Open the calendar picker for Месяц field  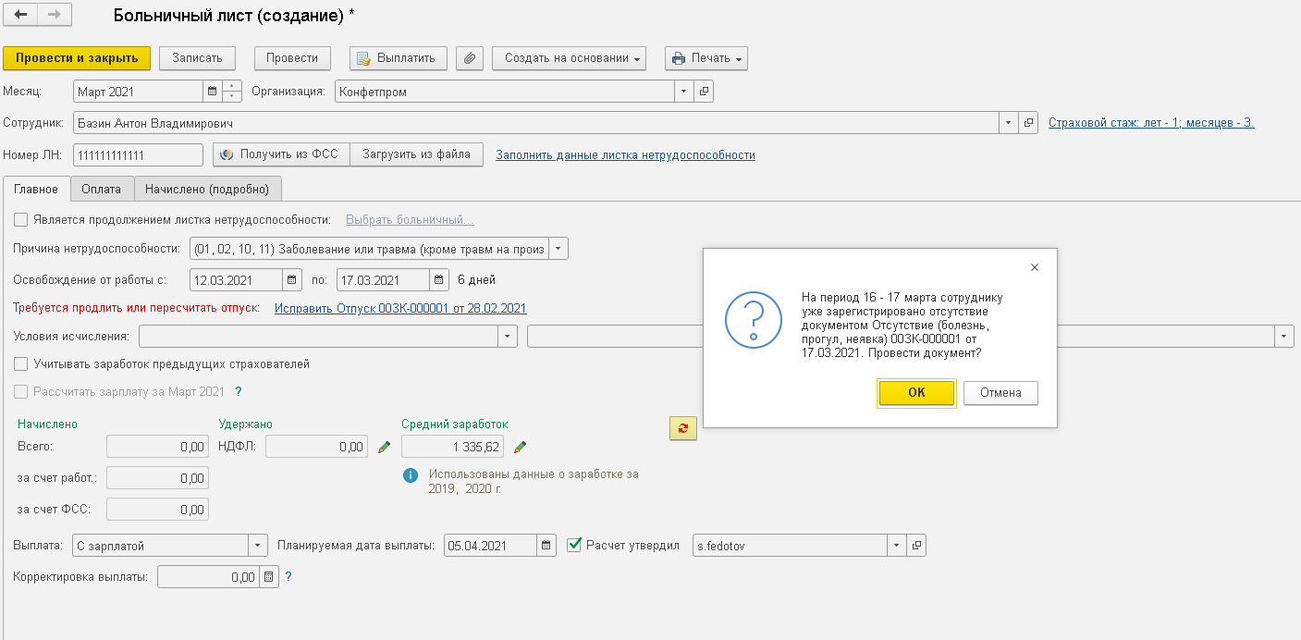pyautogui.click(x=212, y=92)
